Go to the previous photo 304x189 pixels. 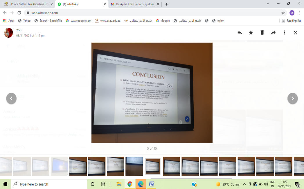tap(11, 99)
